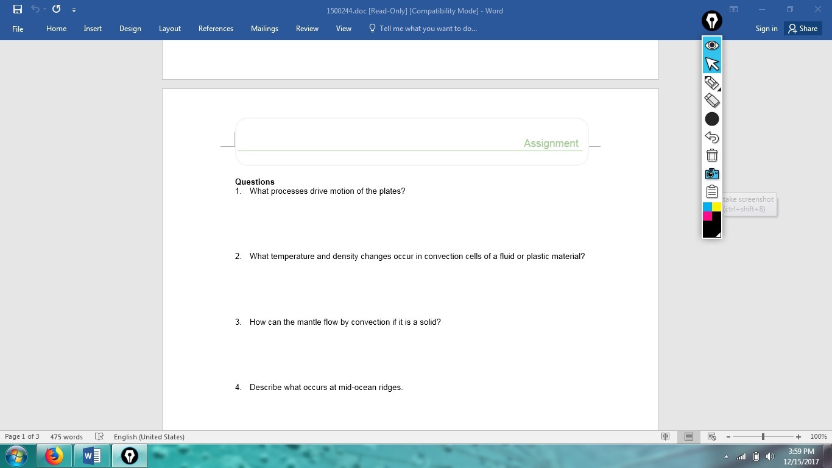Image resolution: width=832 pixels, height=468 pixels.
Task: Select the highlighter pen tool
Action: pos(712,83)
